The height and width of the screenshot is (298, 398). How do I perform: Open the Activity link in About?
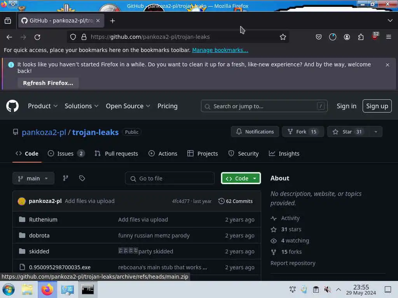click(x=290, y=218)
